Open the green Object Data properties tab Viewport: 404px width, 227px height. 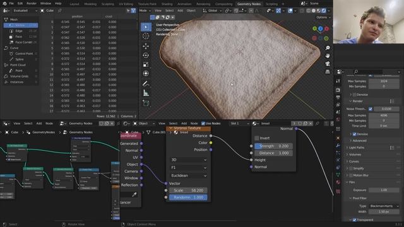[x=338, y=175]
